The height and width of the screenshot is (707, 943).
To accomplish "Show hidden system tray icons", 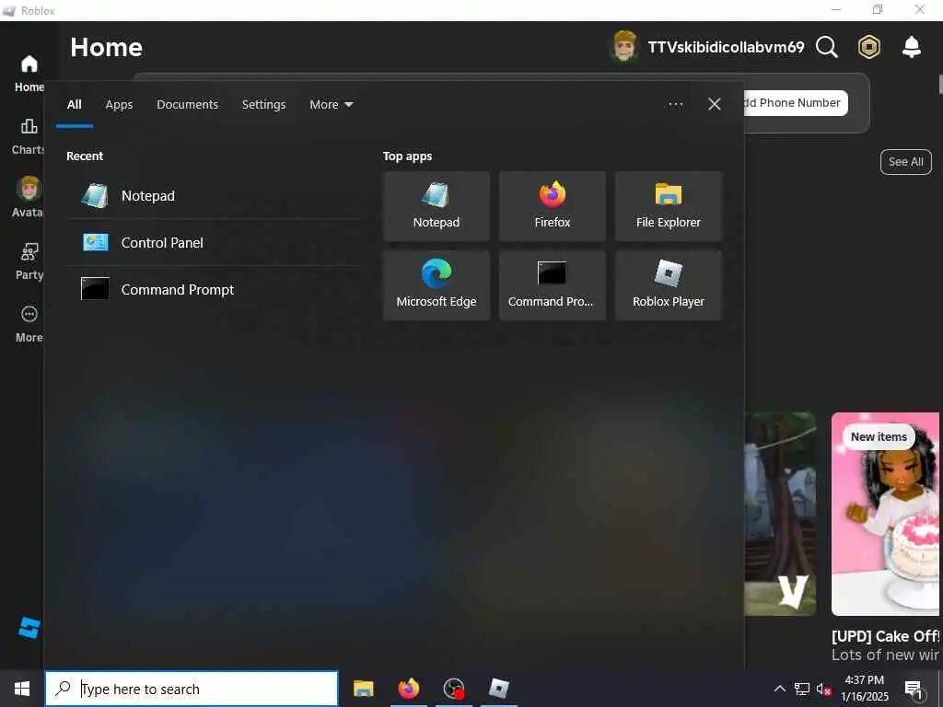I will pos(779,689).
